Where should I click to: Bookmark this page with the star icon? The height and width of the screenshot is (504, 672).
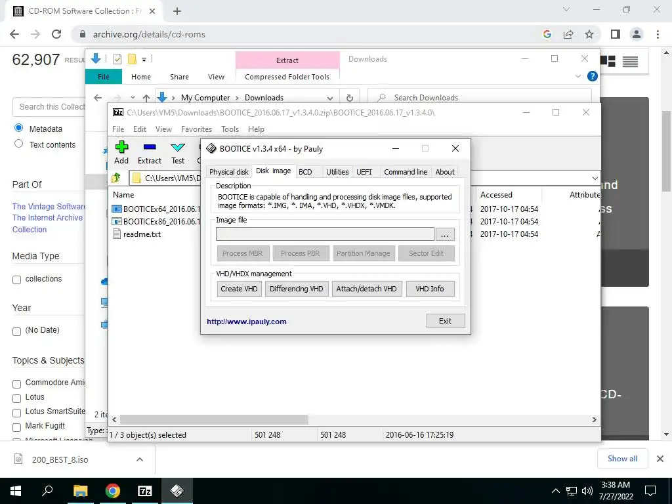click(x=589, y=34)
